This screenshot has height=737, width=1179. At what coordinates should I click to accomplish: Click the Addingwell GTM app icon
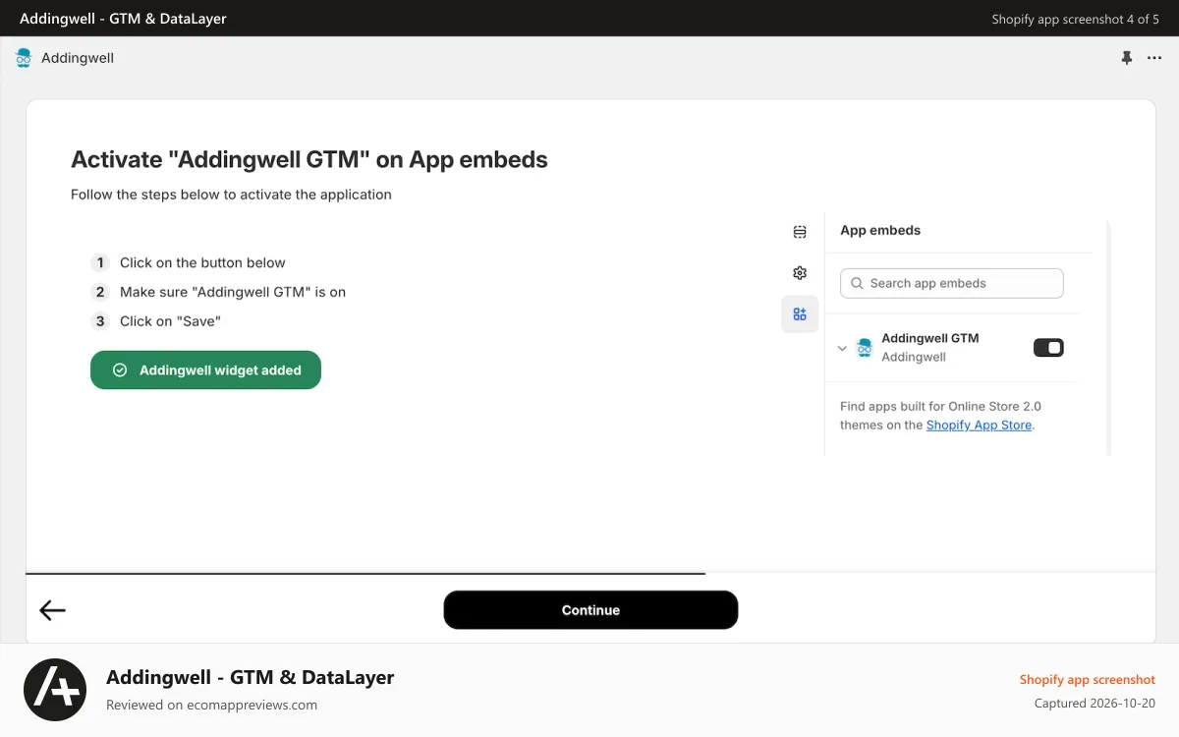tap(865, 347)
